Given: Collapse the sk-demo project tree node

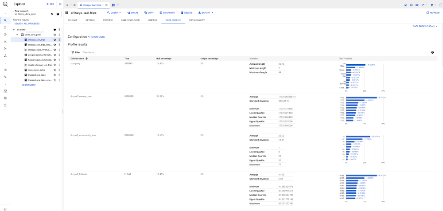Looking at the screenshot, I should click(14, 30).
